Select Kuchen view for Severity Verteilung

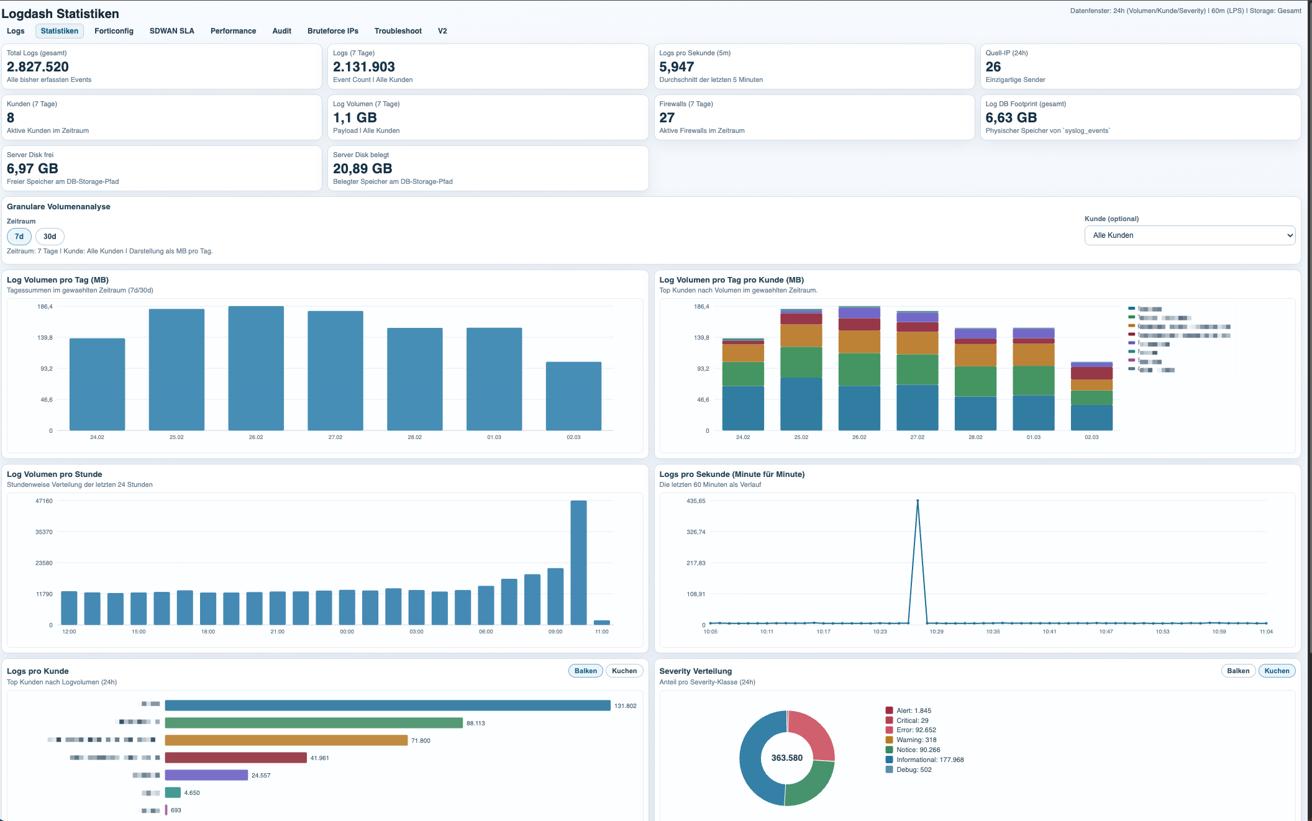point(1277,671)
